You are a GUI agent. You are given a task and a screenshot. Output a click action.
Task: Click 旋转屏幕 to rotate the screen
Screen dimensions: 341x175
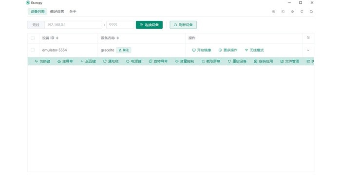(158, 61)
